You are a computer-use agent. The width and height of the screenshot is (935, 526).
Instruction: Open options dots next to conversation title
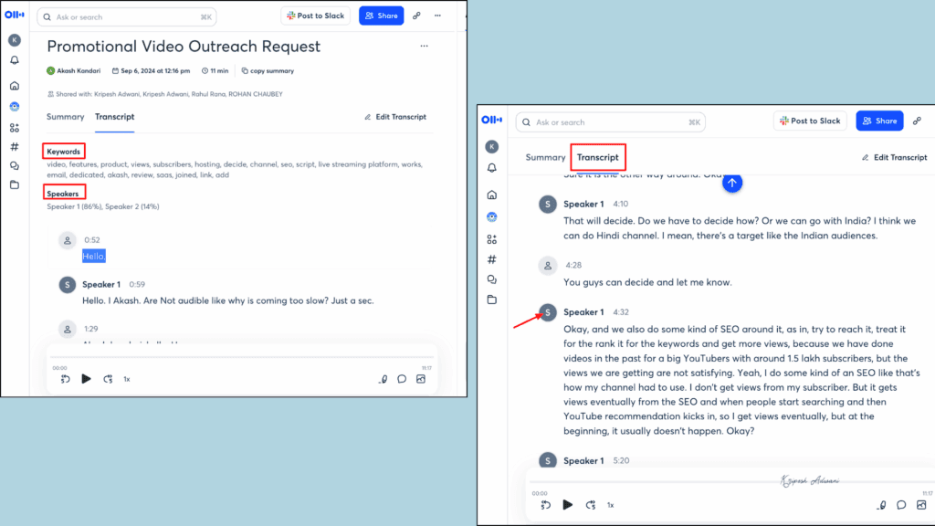(x=424, y=46)
